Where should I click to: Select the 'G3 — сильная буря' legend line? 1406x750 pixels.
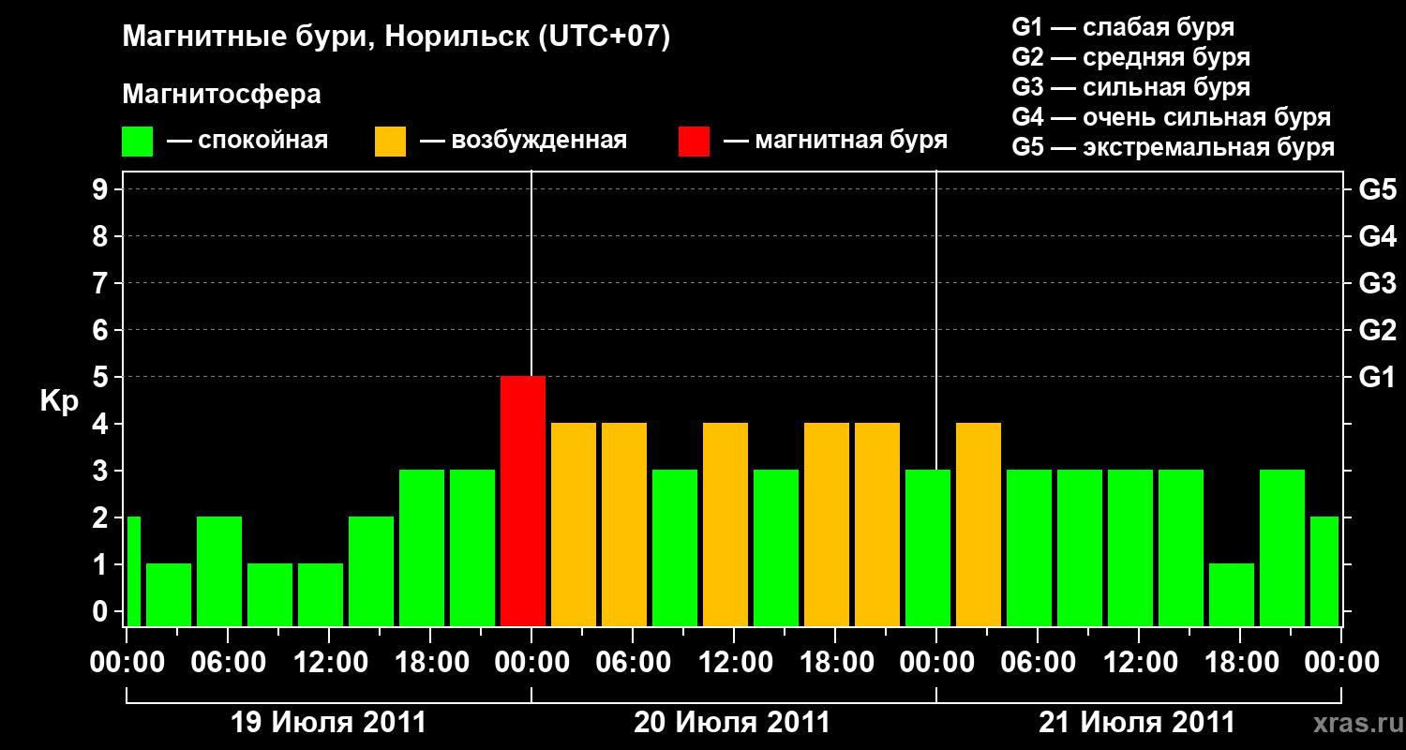tap(1131, 87)
